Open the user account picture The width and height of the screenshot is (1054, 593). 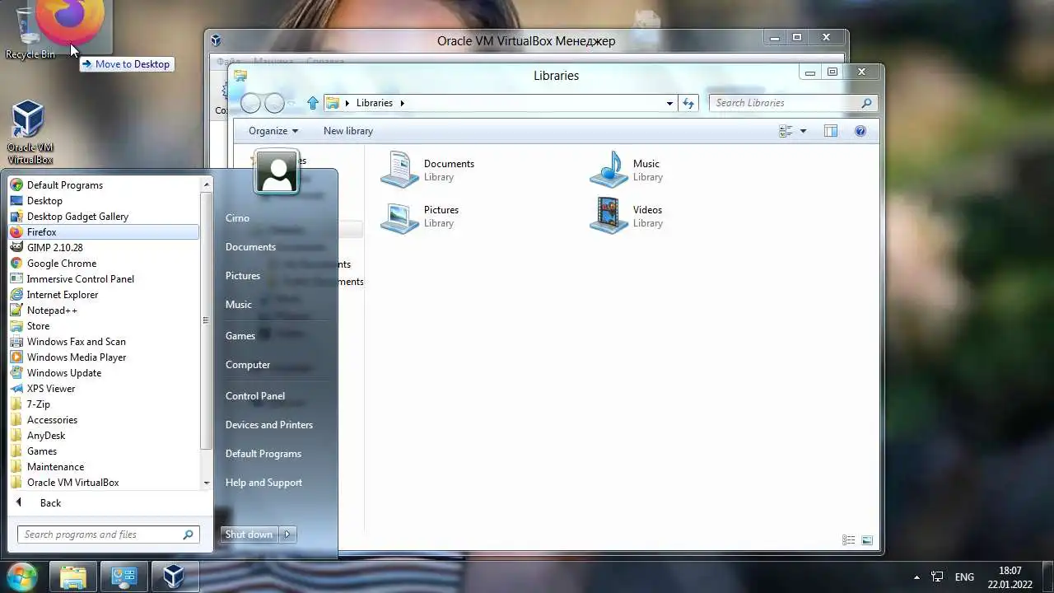[277, 172]
